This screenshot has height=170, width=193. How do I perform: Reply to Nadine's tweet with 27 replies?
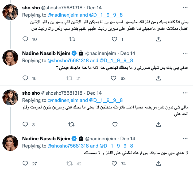(x=25, y=163)
